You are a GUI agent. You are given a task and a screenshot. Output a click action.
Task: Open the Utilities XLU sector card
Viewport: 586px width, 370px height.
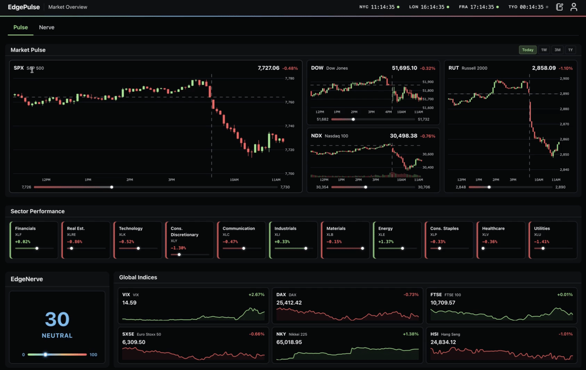[x=552, y=240]
